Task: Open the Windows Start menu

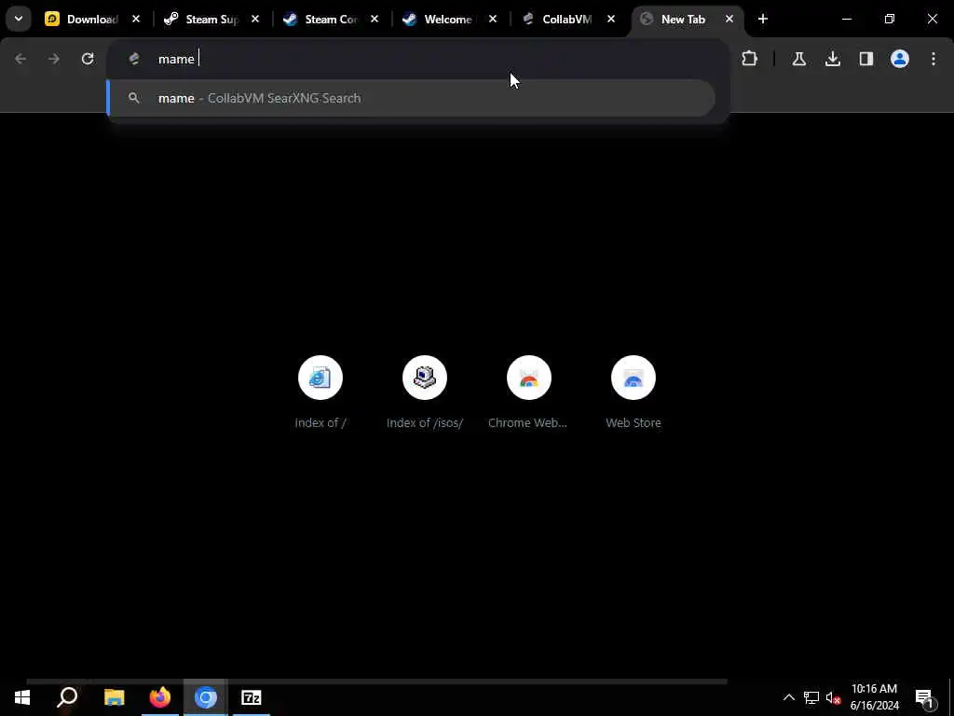Action: pyautogui.click(x=22, y=697)
